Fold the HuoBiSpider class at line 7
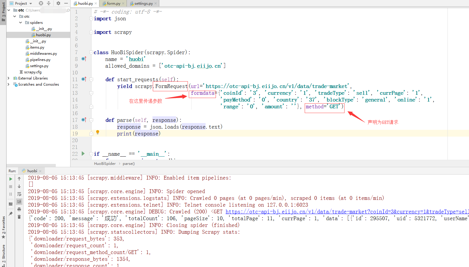The image size is (469, 267). point(91,52)
